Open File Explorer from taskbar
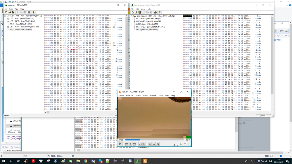 coord(78,161)
